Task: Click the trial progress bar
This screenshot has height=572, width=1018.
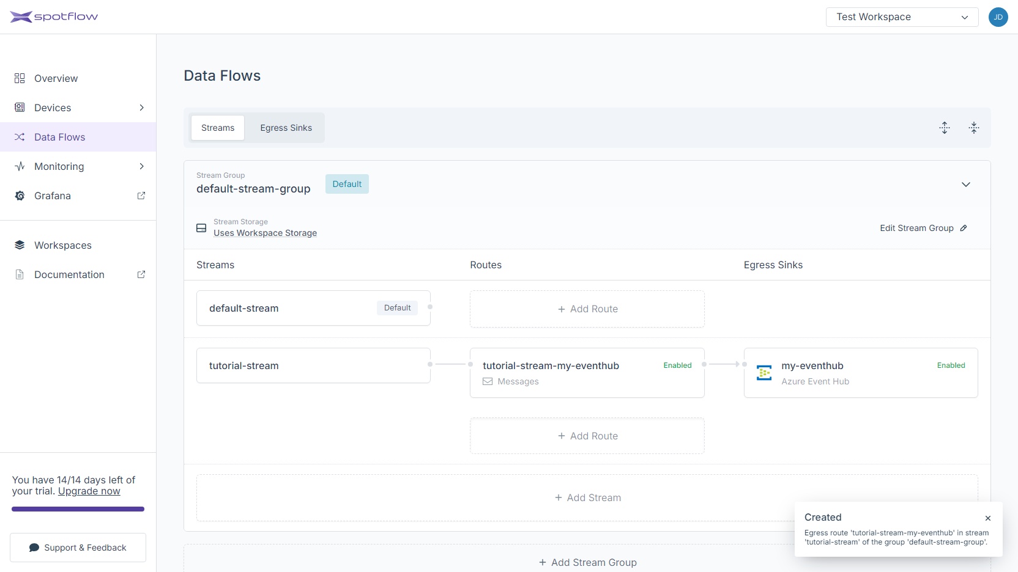Action: point(78,509)
